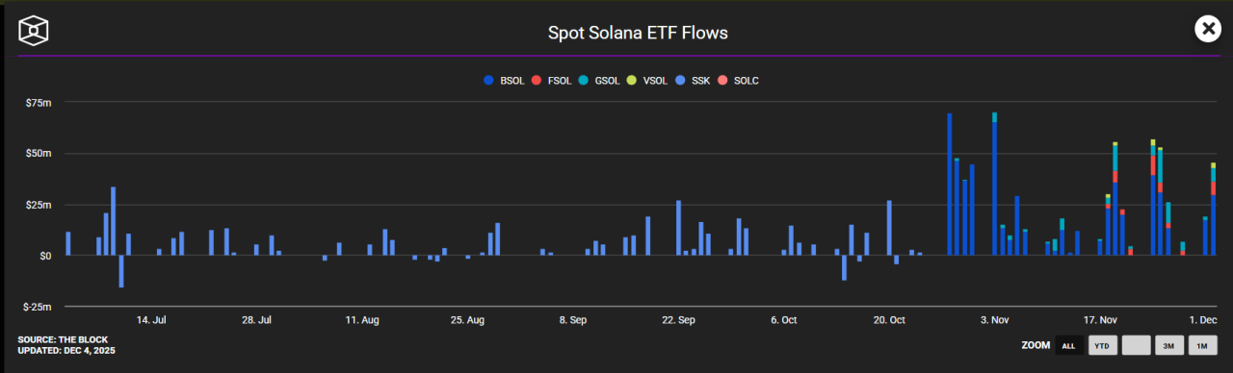Click the $75m y-axis label
The width and height of the screenshot is (1233, 373).
pos(39,102)
